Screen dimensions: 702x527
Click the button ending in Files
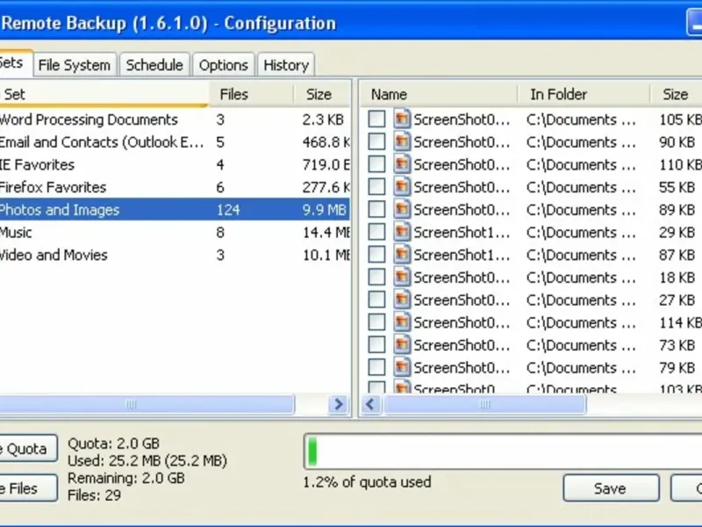click(29, 487)
